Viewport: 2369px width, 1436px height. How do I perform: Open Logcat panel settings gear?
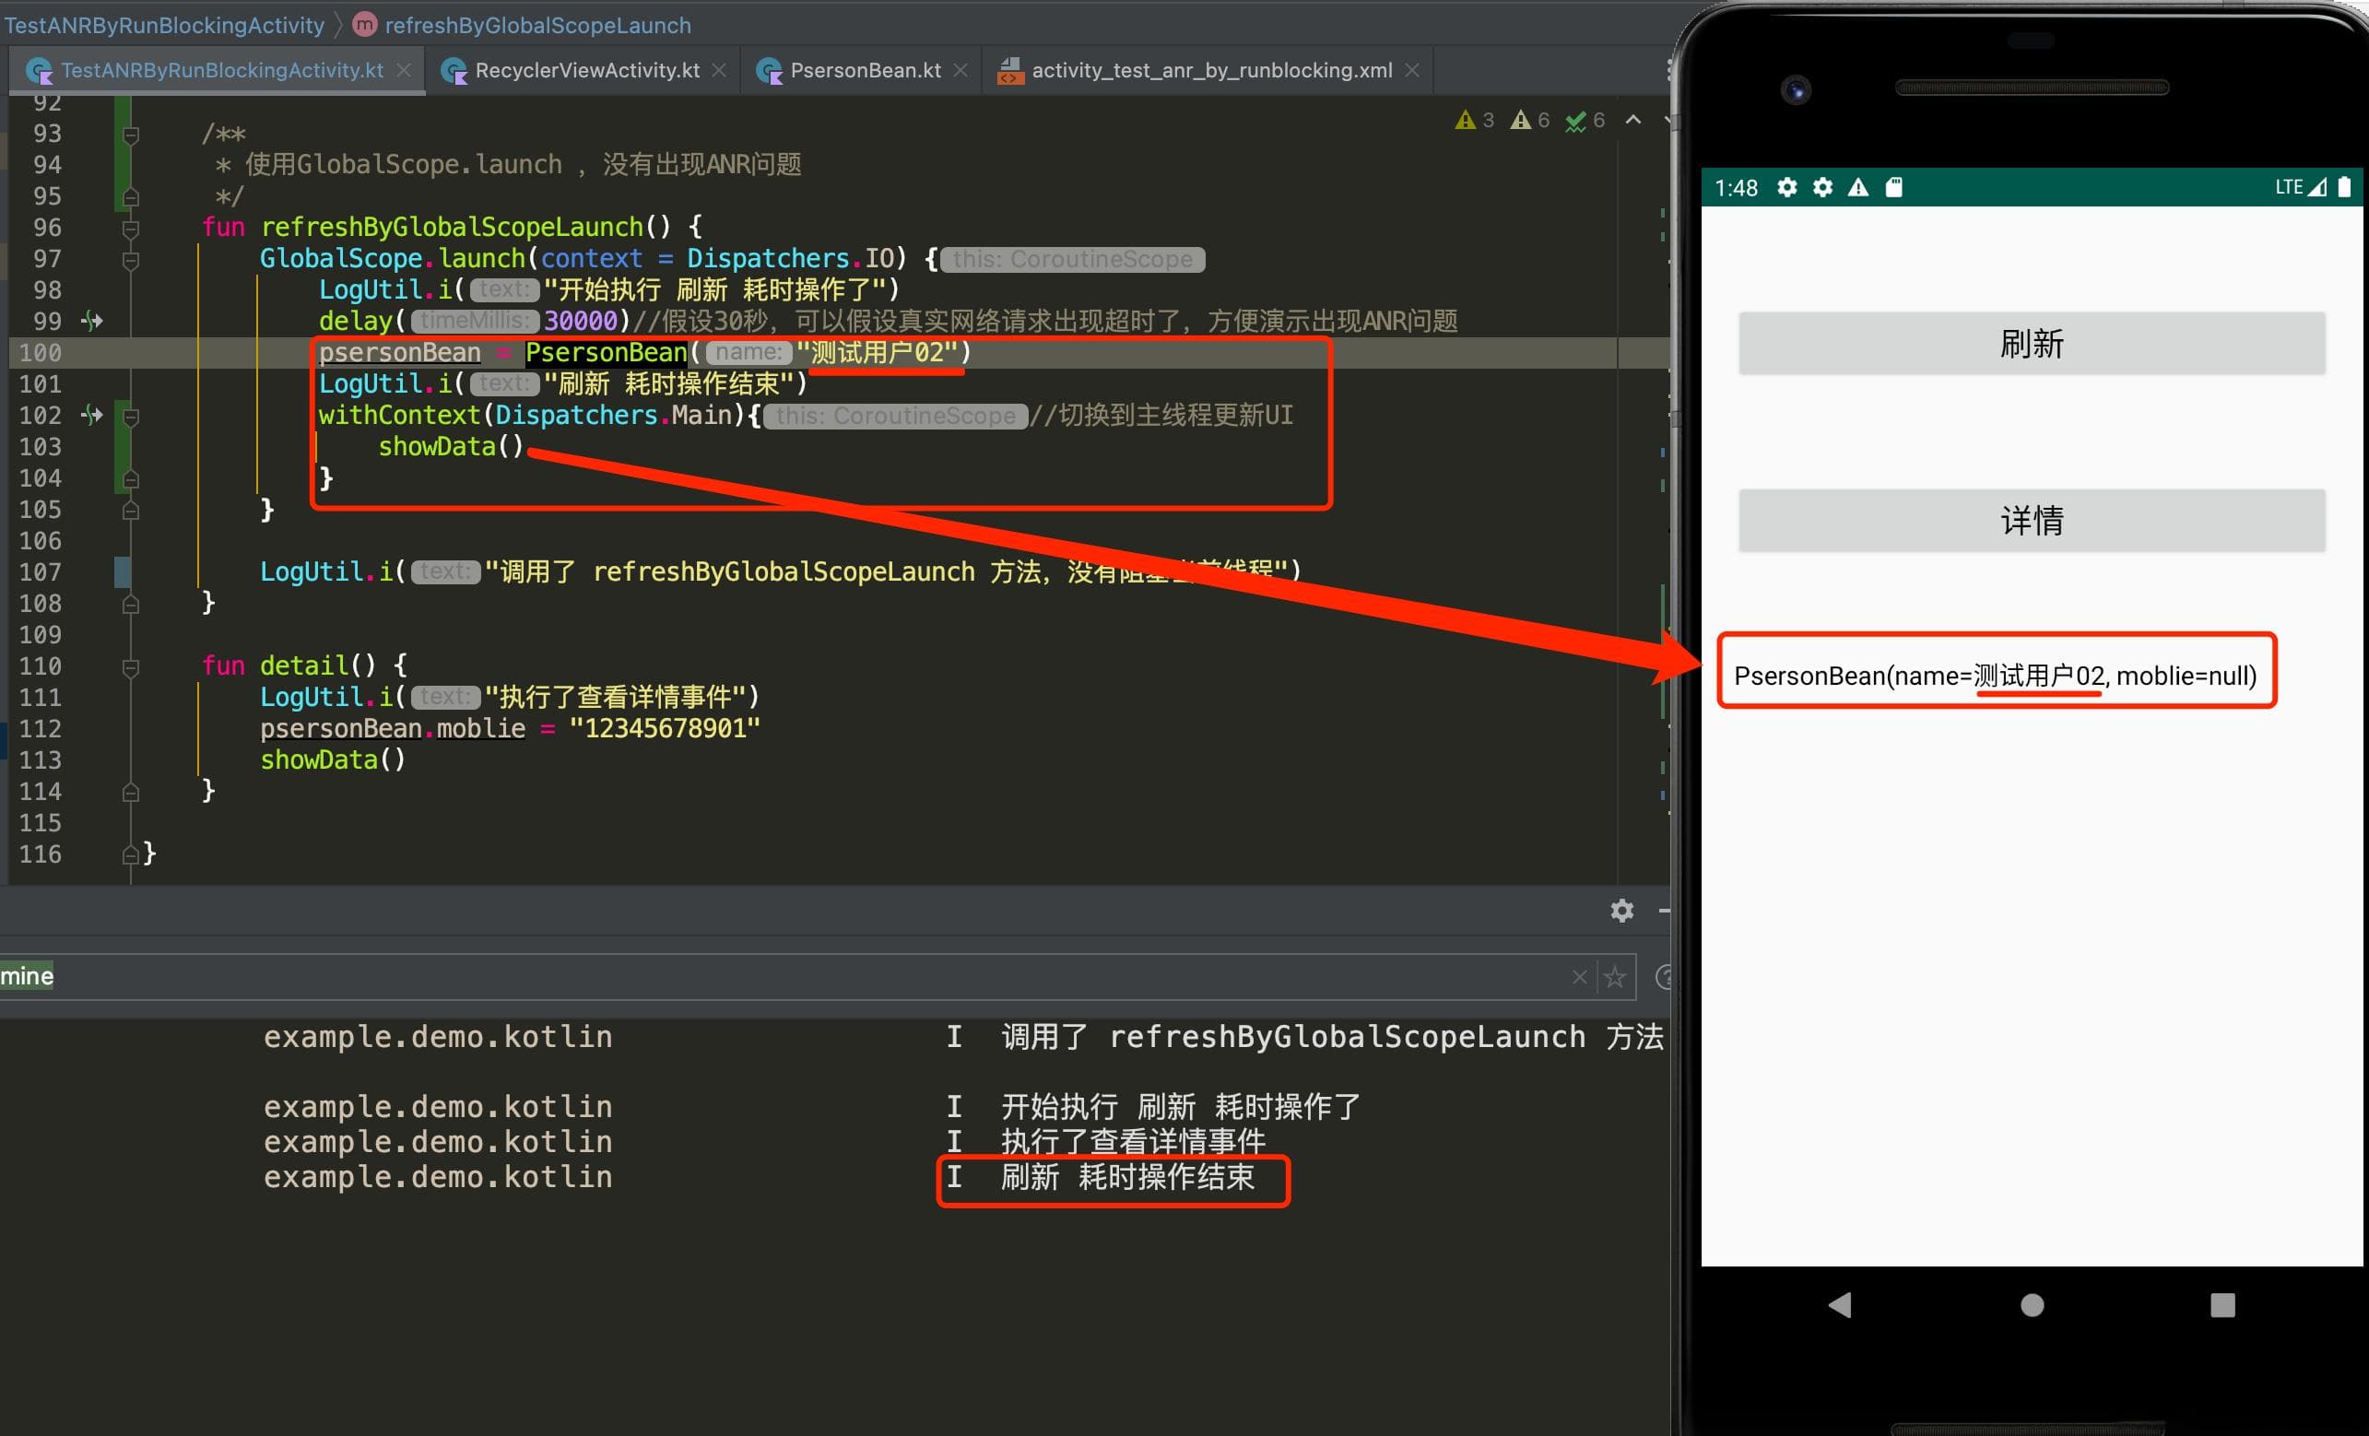coord(1622,911)
